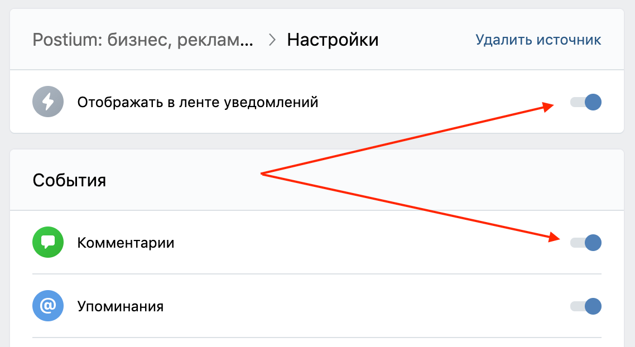Click the knob of the notifications feed switch
Viewport: 635px width, 347px height.
[x=593, y=102]
